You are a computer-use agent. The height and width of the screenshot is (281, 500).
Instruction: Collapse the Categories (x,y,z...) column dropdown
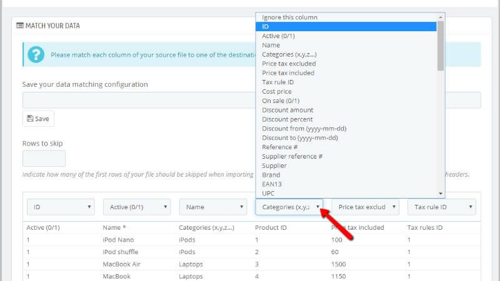click(289, 207)
